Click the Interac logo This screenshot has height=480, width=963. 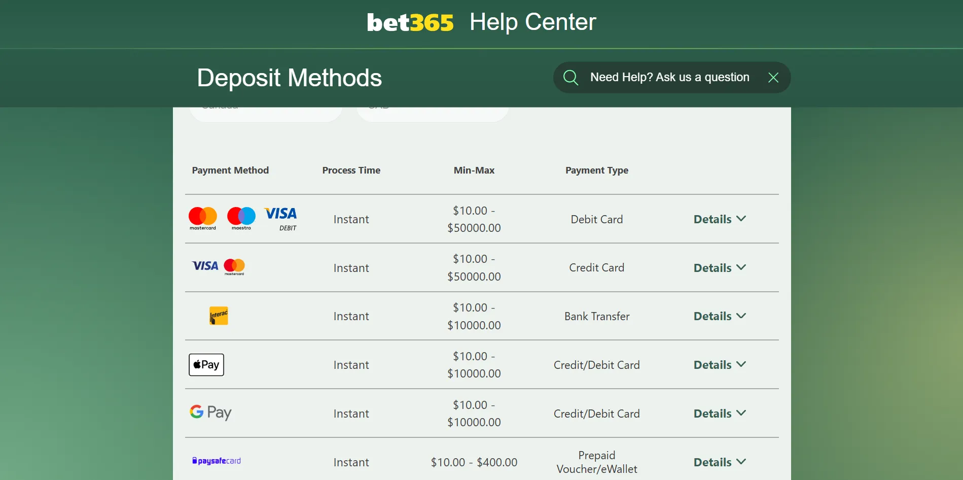(219, 316)
